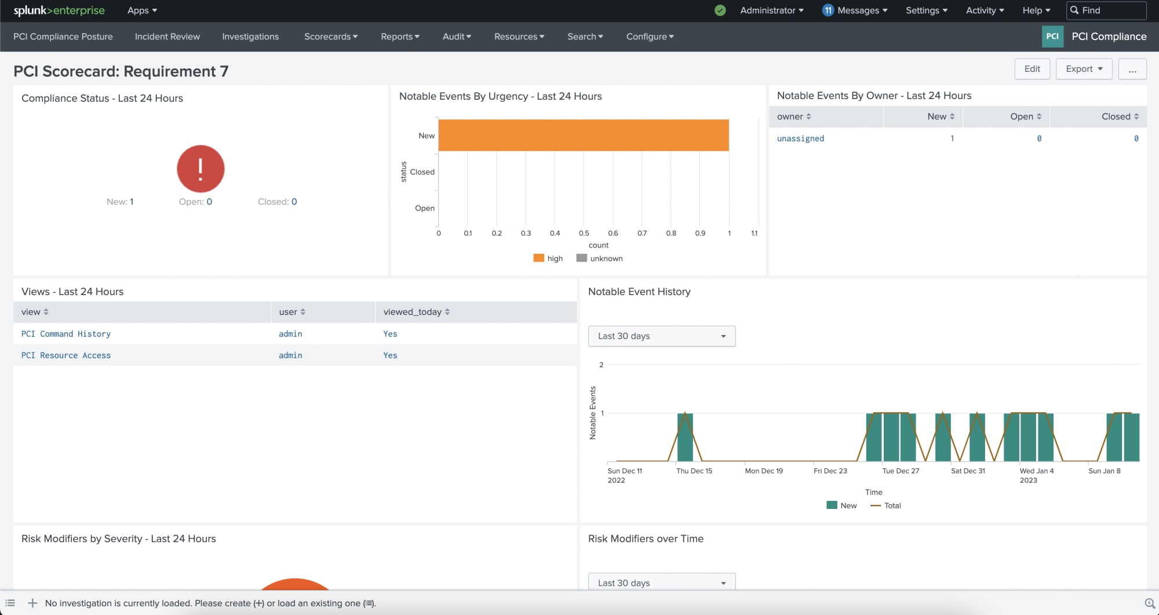The image size is (1159, 615).
Task: Click the green system health check icon
Action: coord(720,10)
